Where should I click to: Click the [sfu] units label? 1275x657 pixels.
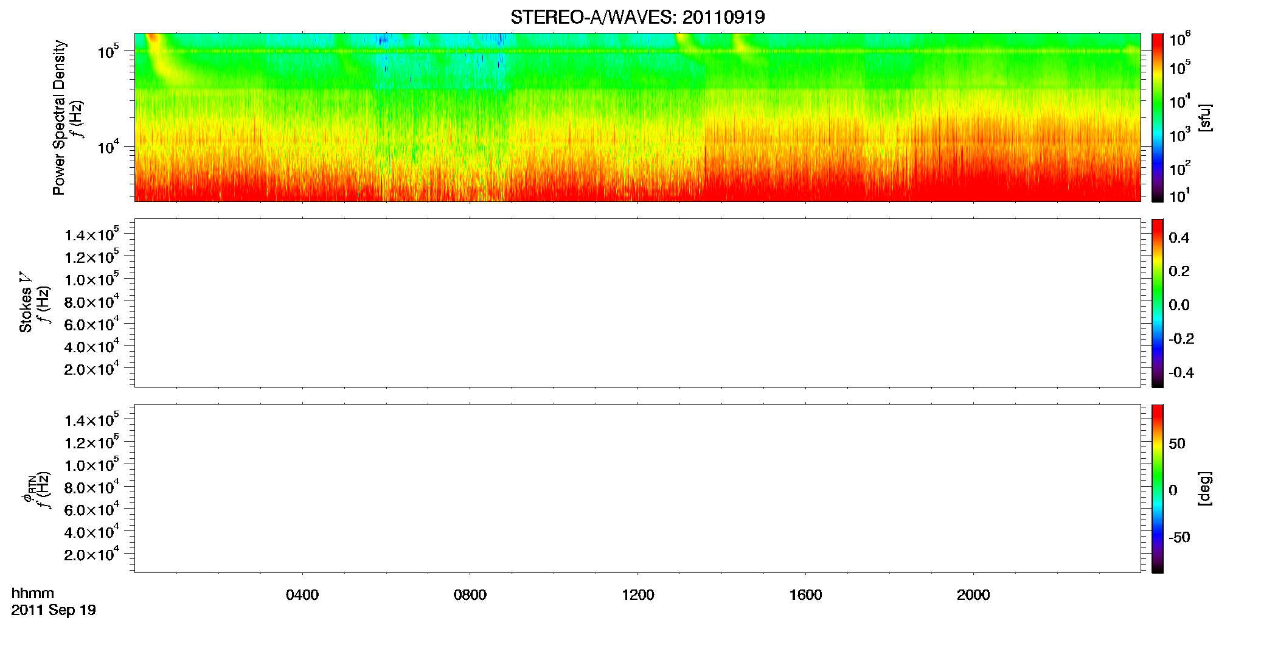1204,118
